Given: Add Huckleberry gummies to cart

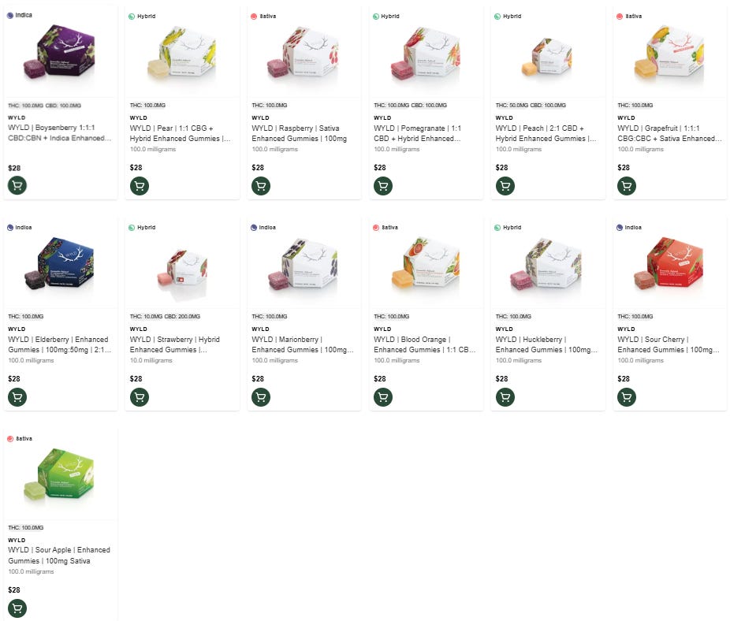Looking at the screenshot, I should tap(505, 397).
